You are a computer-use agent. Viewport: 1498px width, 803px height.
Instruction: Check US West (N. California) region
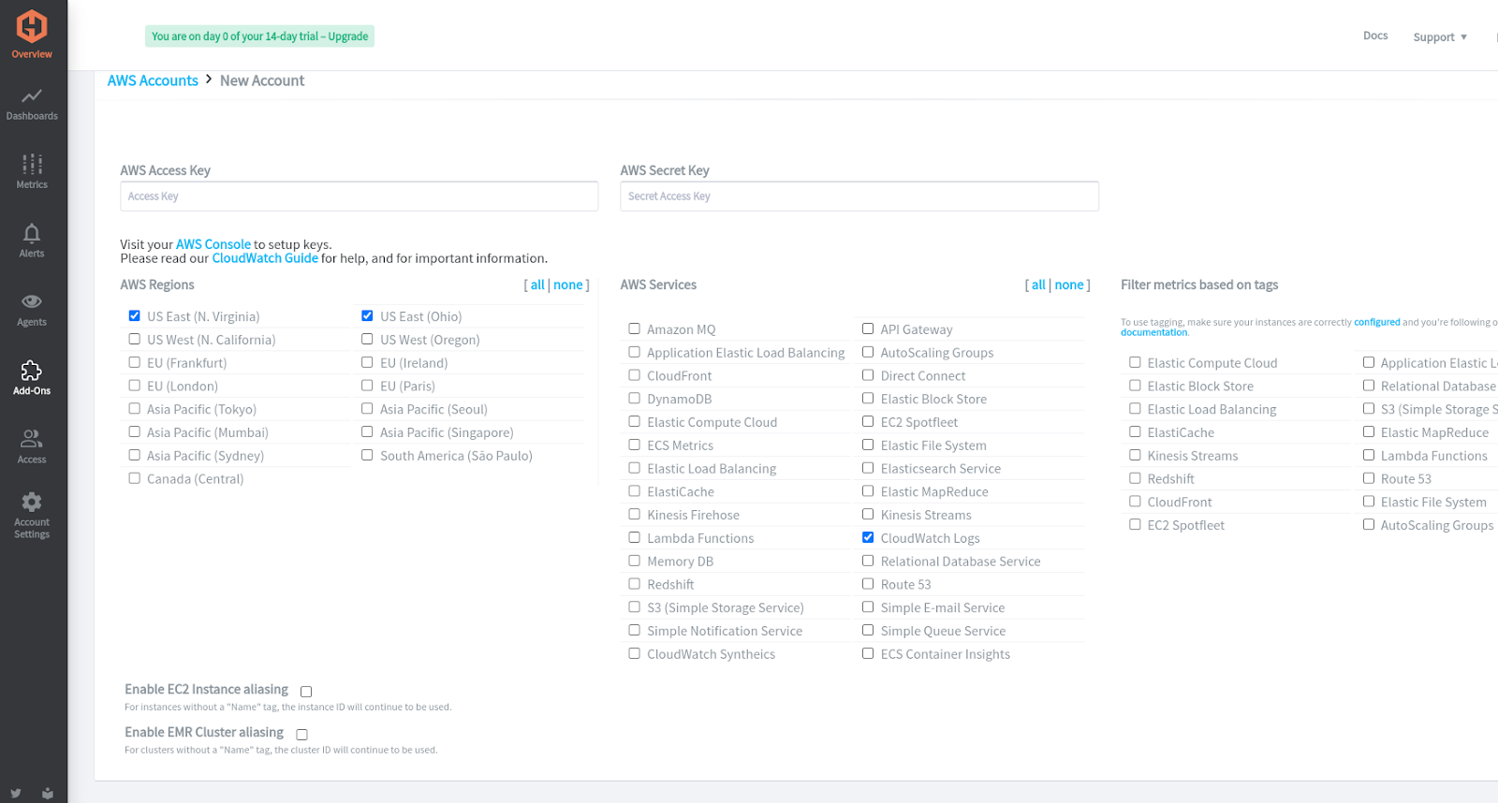(x=134, y=340)
